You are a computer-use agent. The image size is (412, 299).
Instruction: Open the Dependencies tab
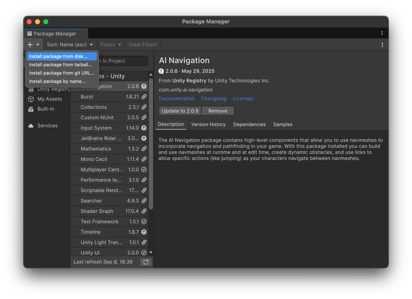249,125
